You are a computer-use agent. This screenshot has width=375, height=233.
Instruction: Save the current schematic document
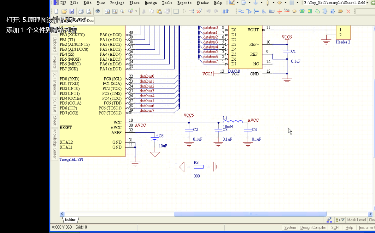(72, 11)
